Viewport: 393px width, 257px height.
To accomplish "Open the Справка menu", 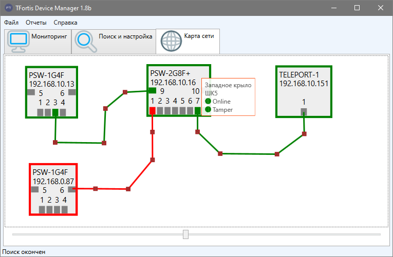I will tap(65, 23).
